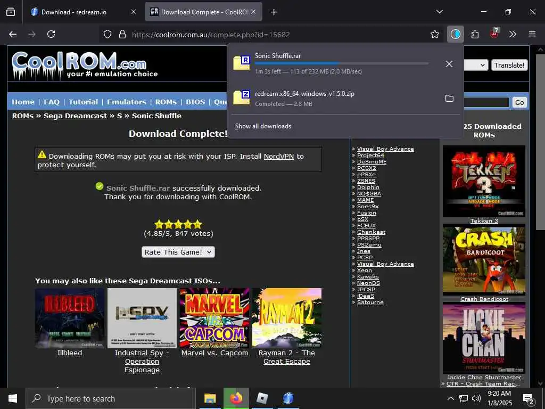Show all downloads

(263, 126)
